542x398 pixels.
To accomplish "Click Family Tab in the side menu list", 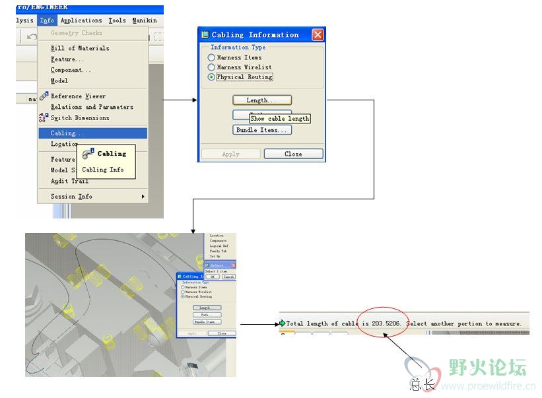I will point(218,251).
